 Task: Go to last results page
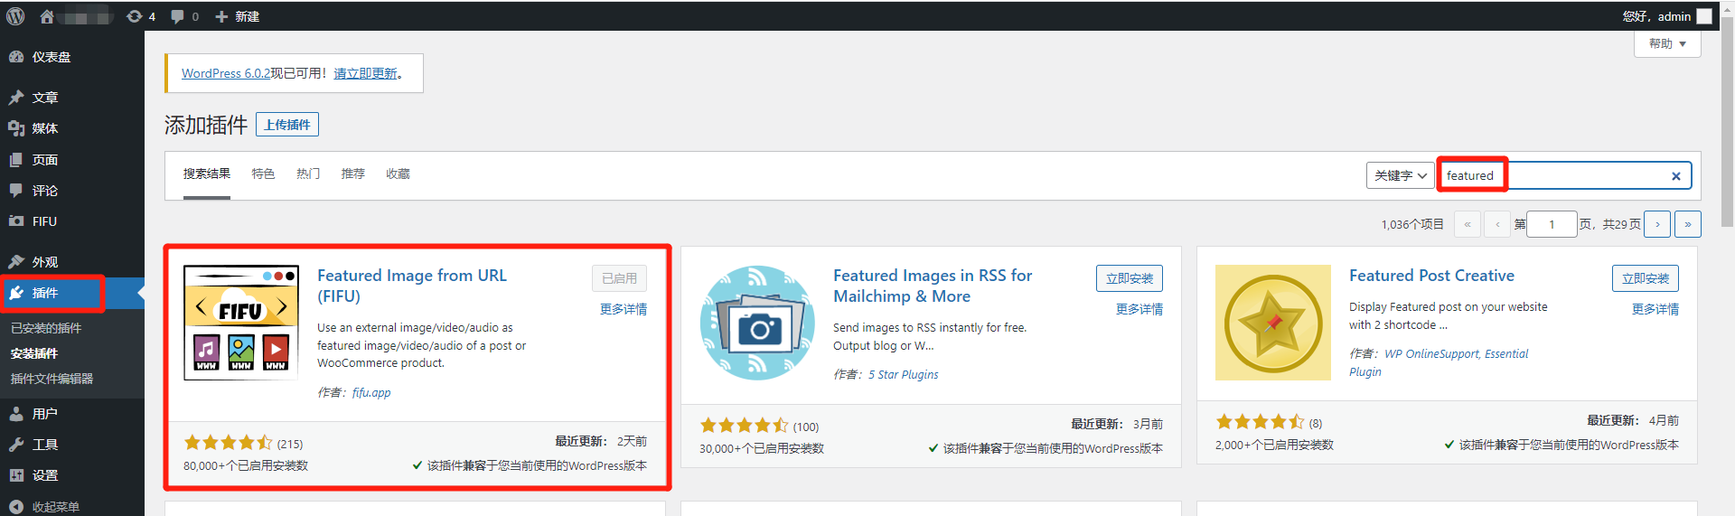coord(1688,224)
